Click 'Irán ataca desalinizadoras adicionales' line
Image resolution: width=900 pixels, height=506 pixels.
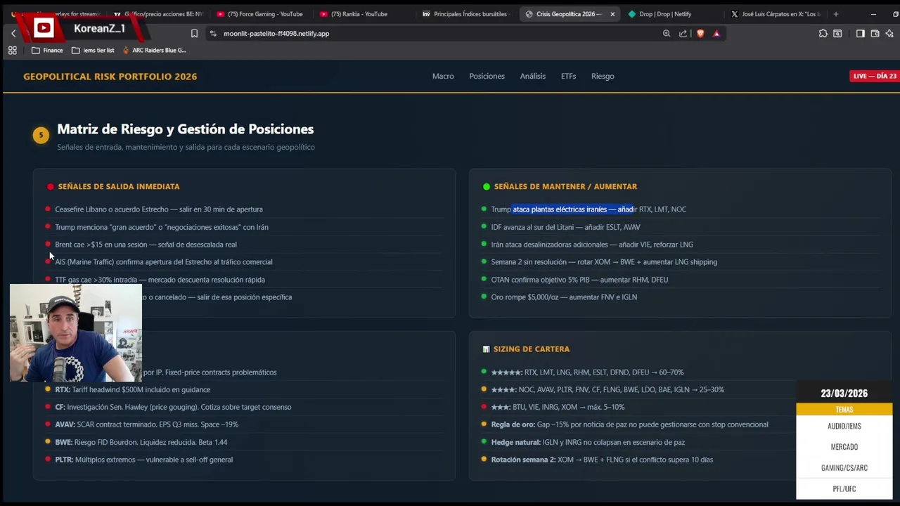592,245
